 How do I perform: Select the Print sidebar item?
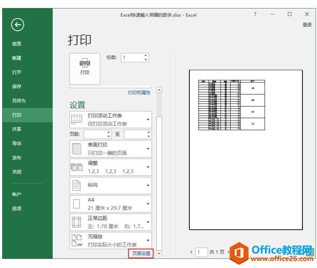pos(27,115)
